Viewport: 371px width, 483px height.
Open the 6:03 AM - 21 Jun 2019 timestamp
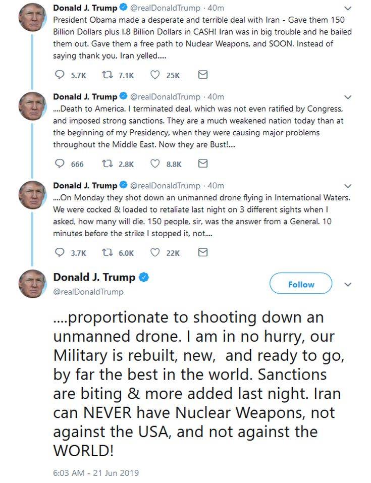coord(96,473)
